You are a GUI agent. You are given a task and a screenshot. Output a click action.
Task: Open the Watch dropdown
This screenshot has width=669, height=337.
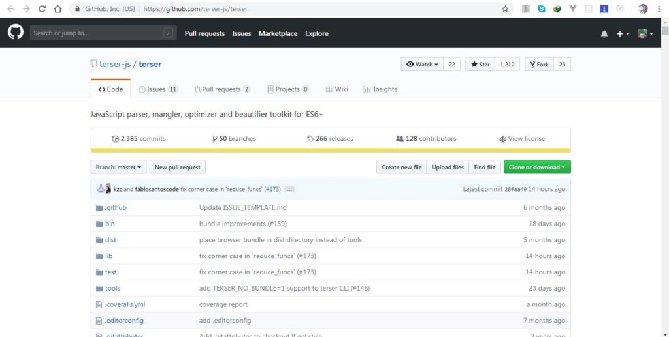click(422, 65)
